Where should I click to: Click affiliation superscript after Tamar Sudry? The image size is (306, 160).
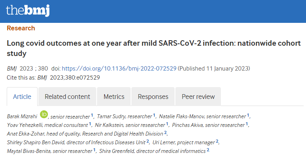154,115
